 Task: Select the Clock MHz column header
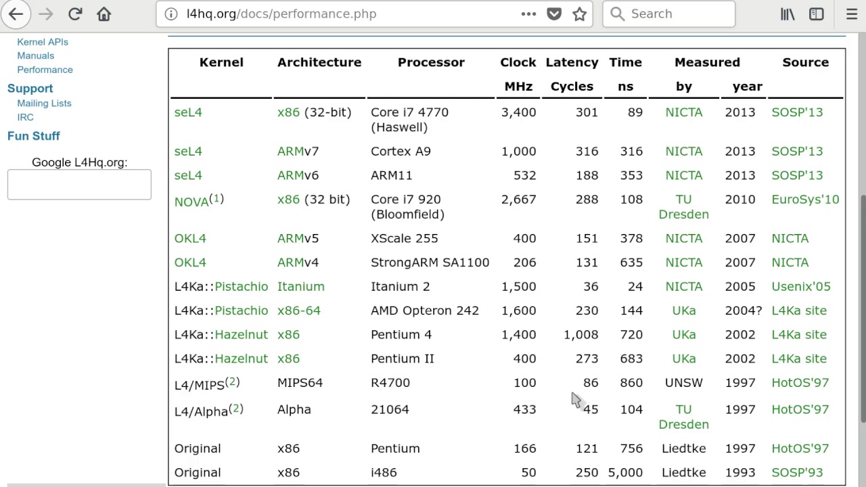coord(518,74)
